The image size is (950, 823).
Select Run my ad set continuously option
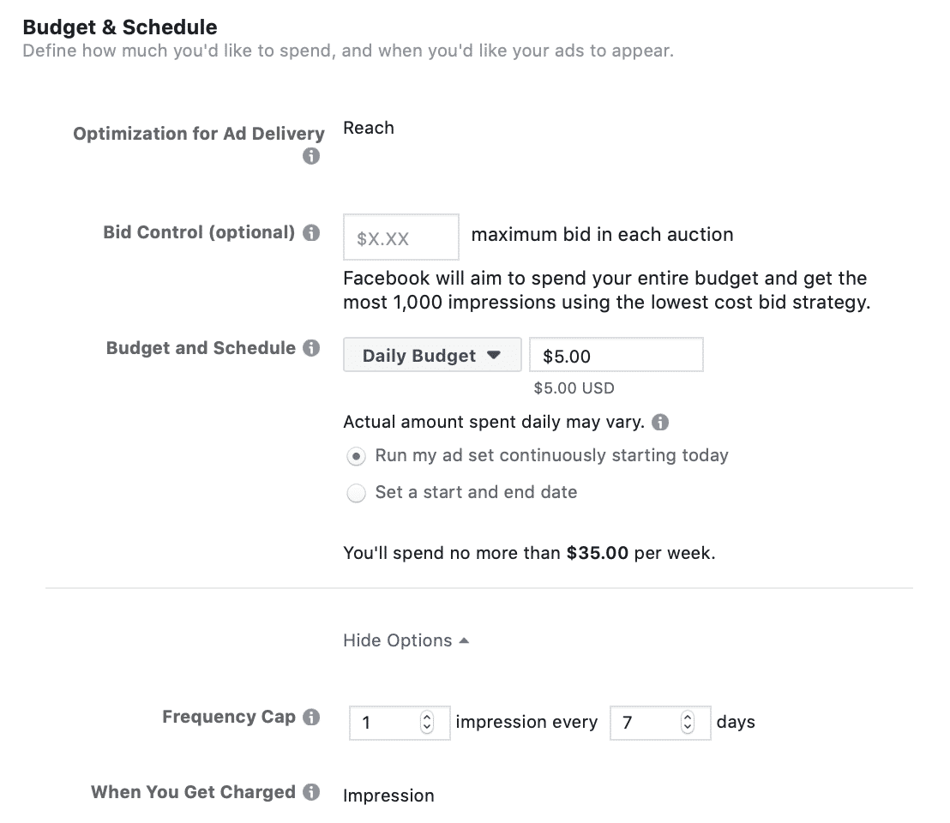356,456
